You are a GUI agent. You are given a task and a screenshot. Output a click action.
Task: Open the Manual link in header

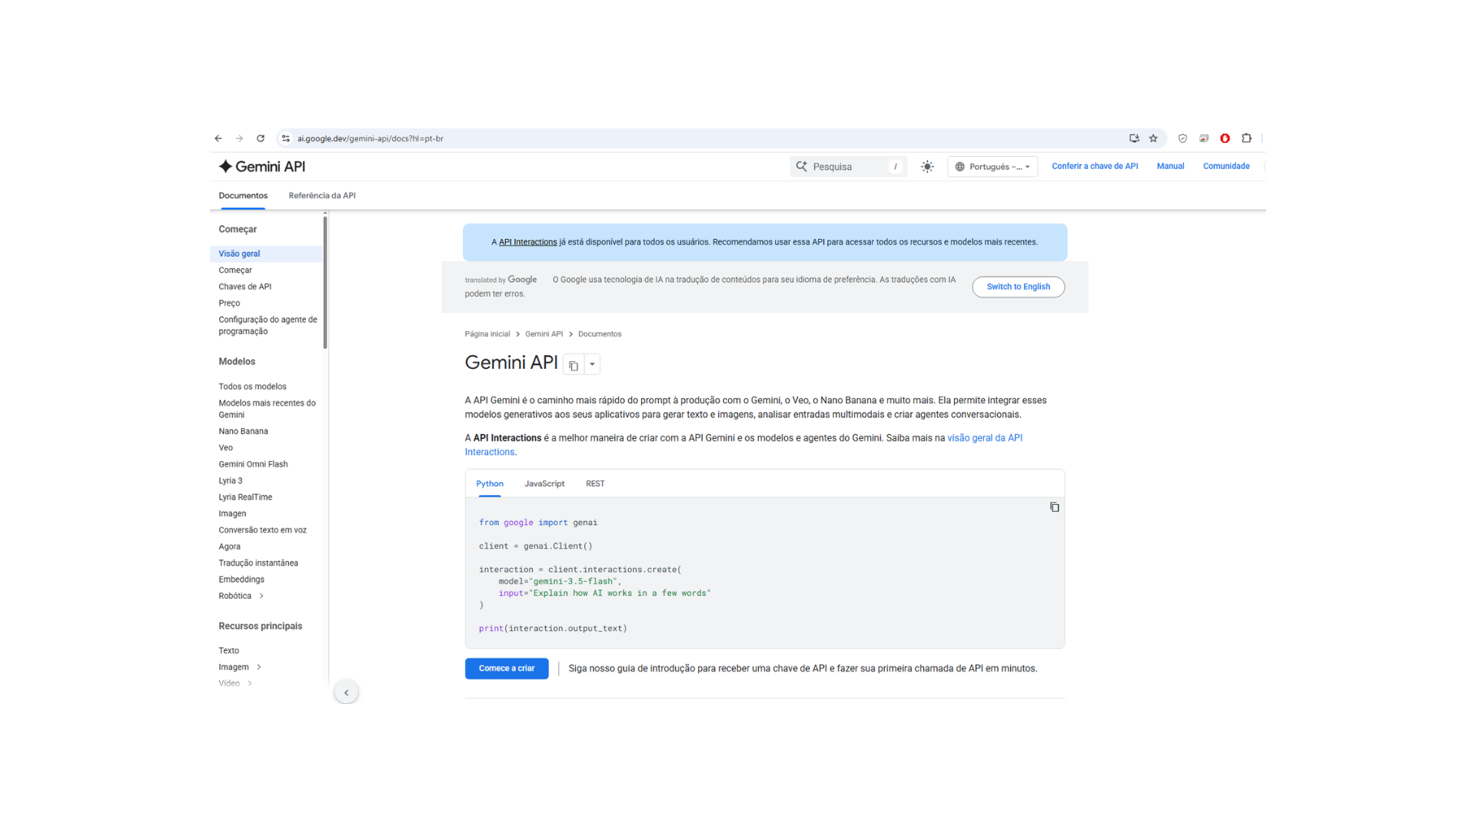[x=1171, y=166]
